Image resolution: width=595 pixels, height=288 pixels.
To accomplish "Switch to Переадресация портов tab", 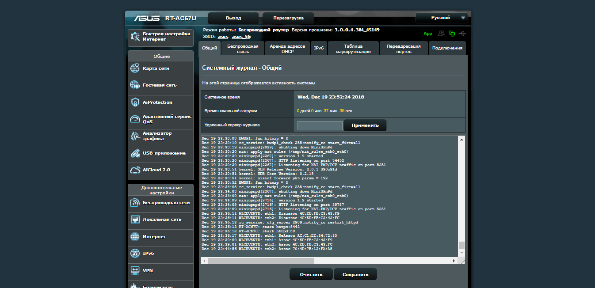I will click(404, 48).
